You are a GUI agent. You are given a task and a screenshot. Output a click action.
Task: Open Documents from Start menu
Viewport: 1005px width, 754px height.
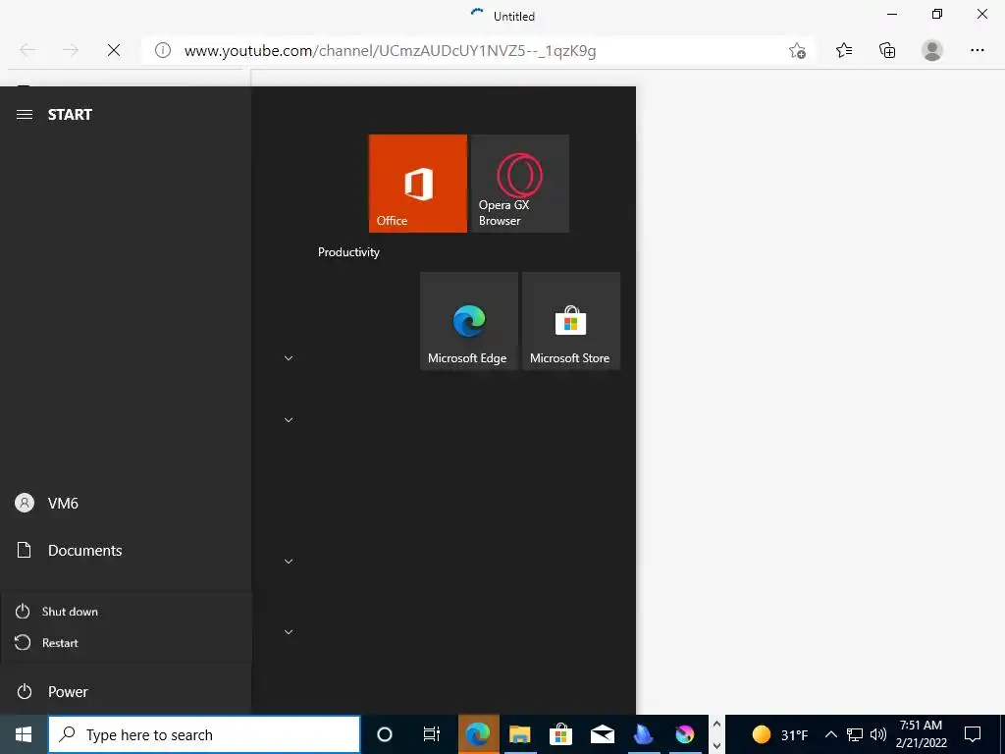(126, 550)
